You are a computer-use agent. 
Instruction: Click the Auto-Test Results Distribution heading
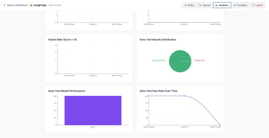pos(158,40)
